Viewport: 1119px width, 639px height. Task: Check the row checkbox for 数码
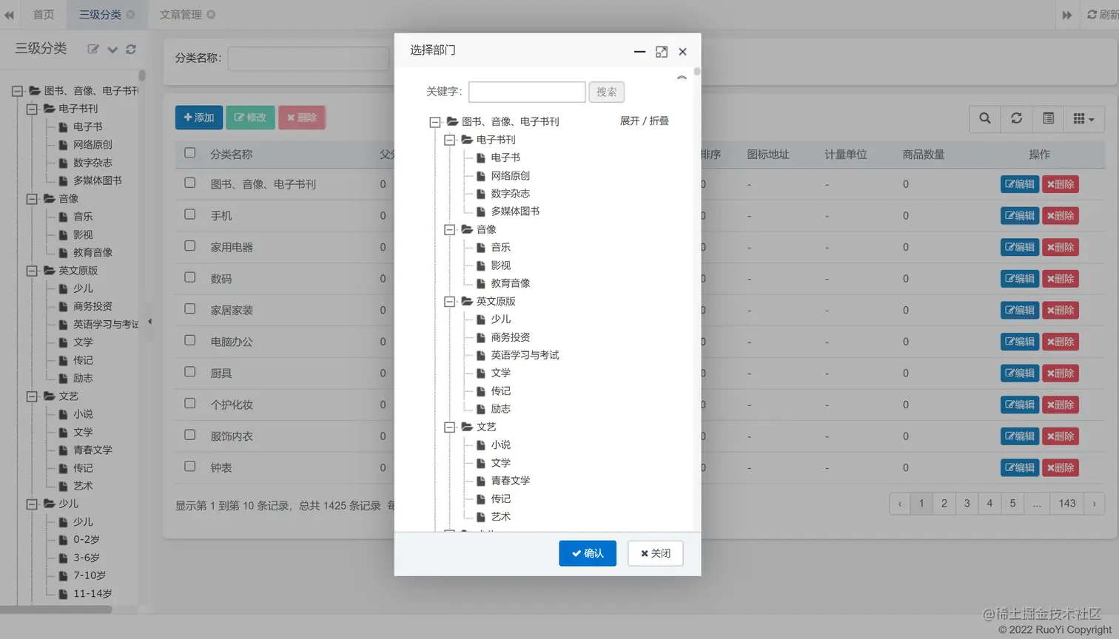point(190,277)
